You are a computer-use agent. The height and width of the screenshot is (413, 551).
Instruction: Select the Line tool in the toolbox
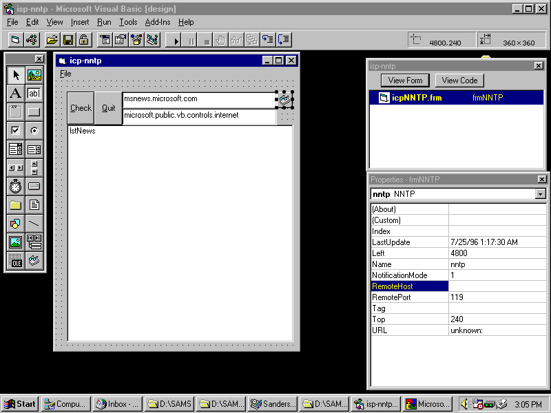pyautogui.click(x=34, y=224)
